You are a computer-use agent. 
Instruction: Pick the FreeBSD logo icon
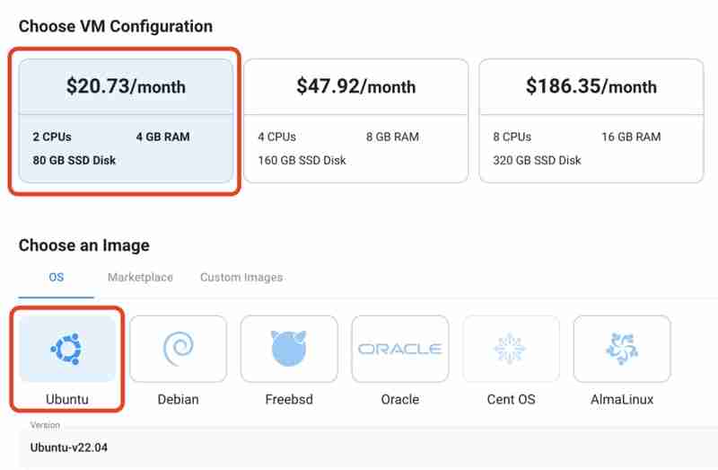click(289, 348)
